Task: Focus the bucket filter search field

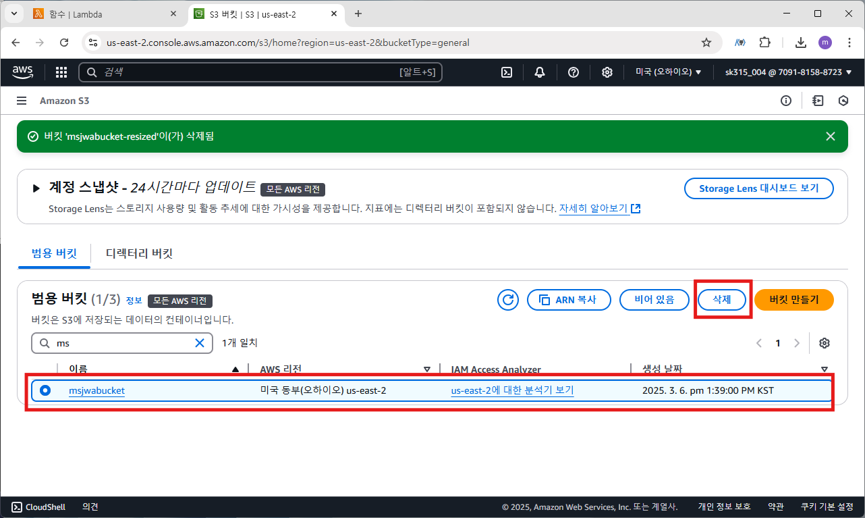Action: pyautogui.click(x=122, y=343)
